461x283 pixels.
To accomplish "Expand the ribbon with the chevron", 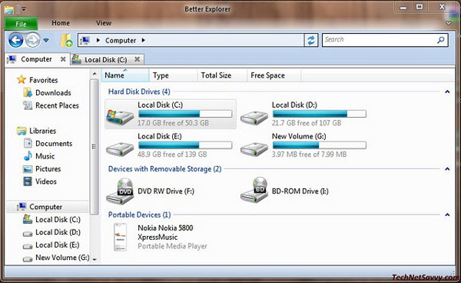I will pyautogui.click(x=449, y=23).
